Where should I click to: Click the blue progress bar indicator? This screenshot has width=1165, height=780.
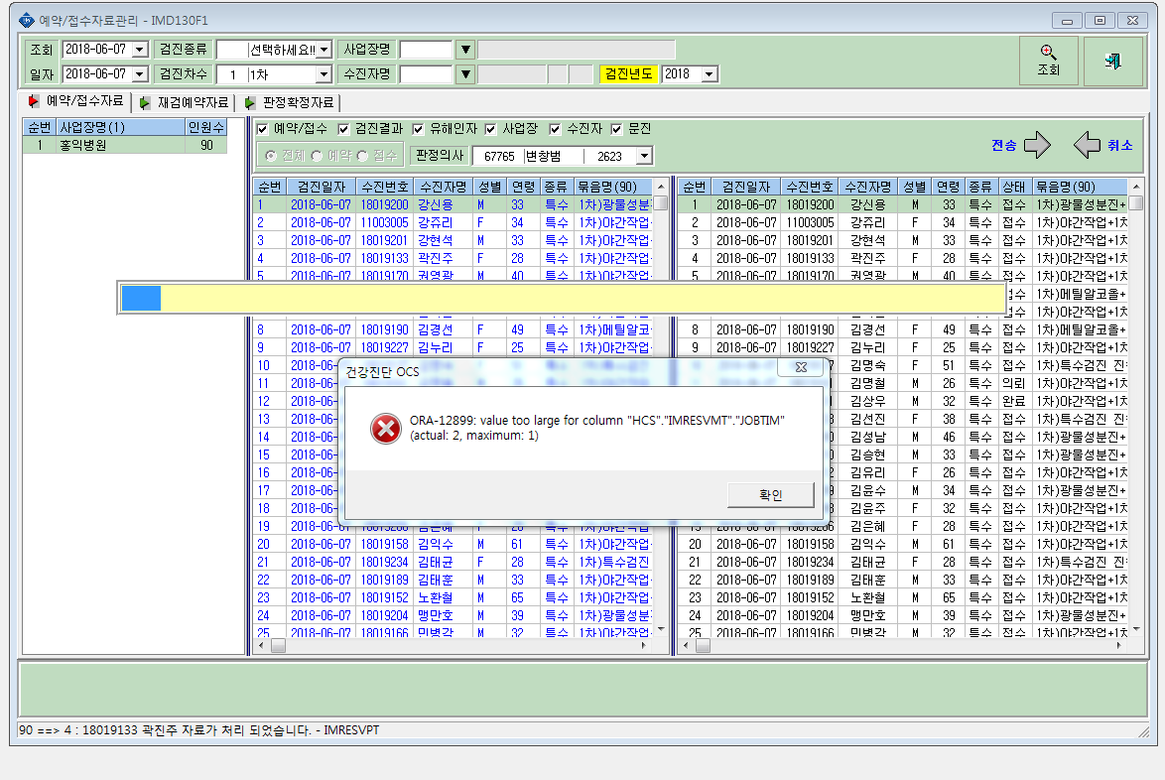pyautogui.click(x=141, y=298)
